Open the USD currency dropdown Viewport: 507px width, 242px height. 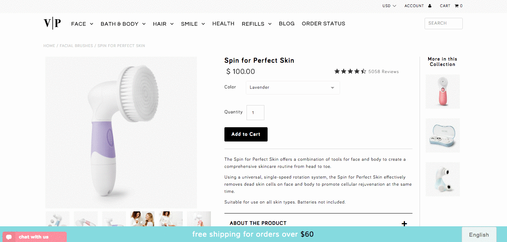coord(389,6)
